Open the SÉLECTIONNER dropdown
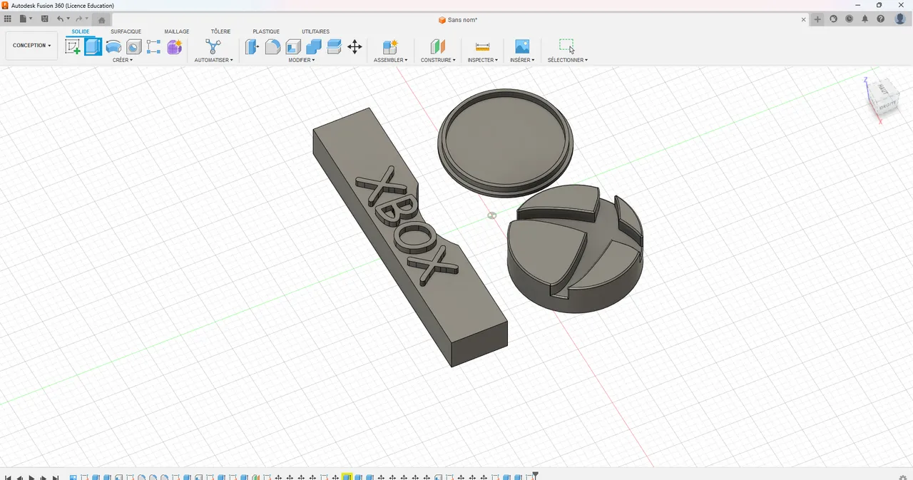Image resolution: width=913 pixels, height=480 pixels. click(x=568, y=60)
